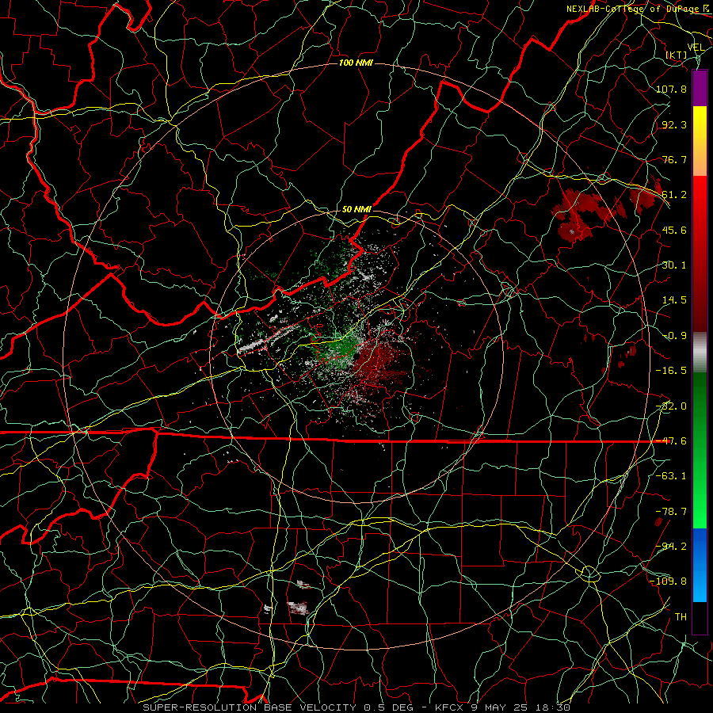
Task: Click the -0.9 legend value
Action: point(674,336)
